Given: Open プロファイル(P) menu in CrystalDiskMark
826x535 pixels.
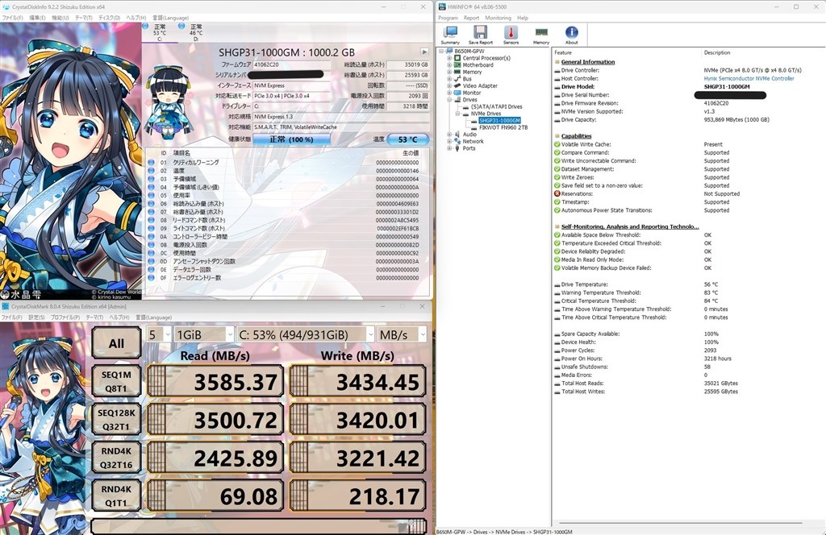Looking at the screenshot, I should (x=65, y=317).
